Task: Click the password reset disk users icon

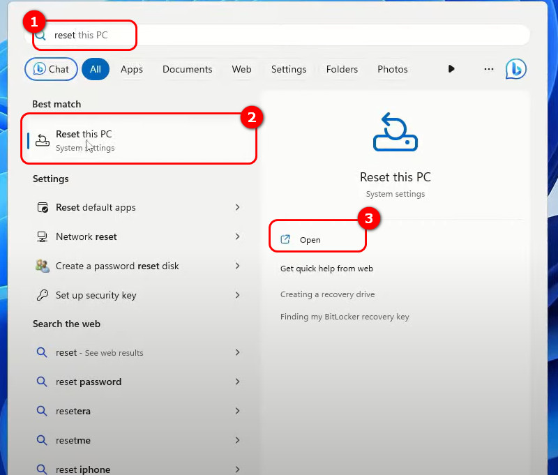Action: tap(43, 266)
